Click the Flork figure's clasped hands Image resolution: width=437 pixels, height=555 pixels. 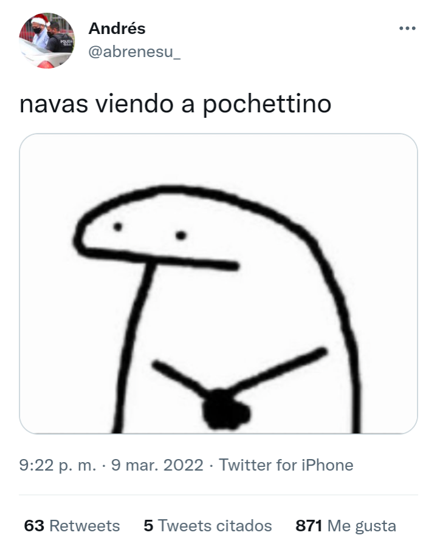(225, 409)
